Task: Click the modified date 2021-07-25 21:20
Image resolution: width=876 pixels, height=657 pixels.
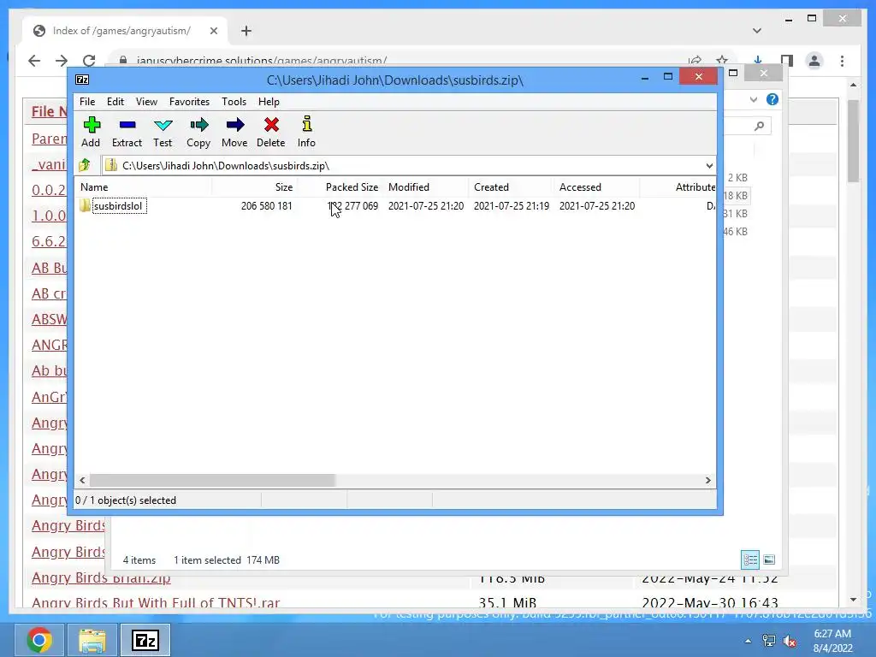Action: 426,205
